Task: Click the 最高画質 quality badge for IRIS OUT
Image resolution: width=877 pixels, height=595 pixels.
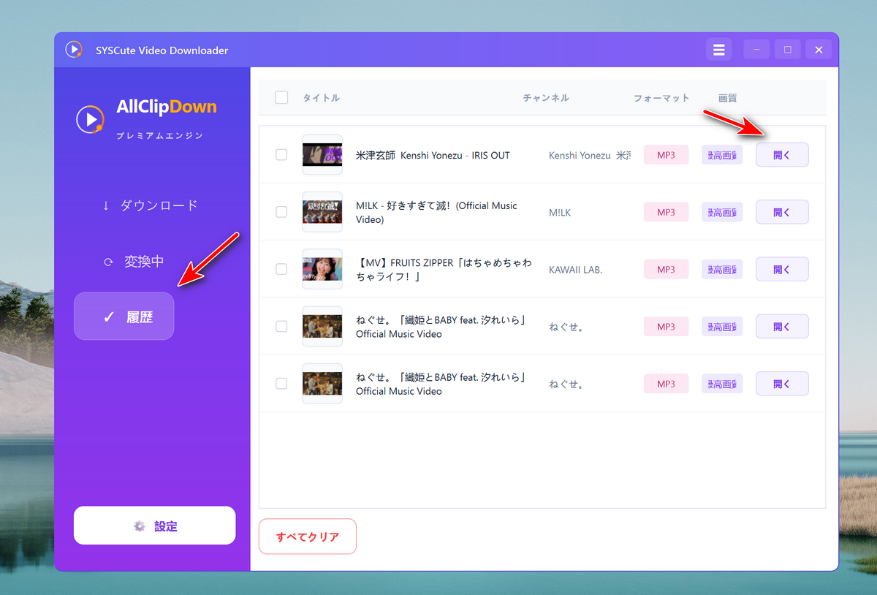Action: pos(722,154)
